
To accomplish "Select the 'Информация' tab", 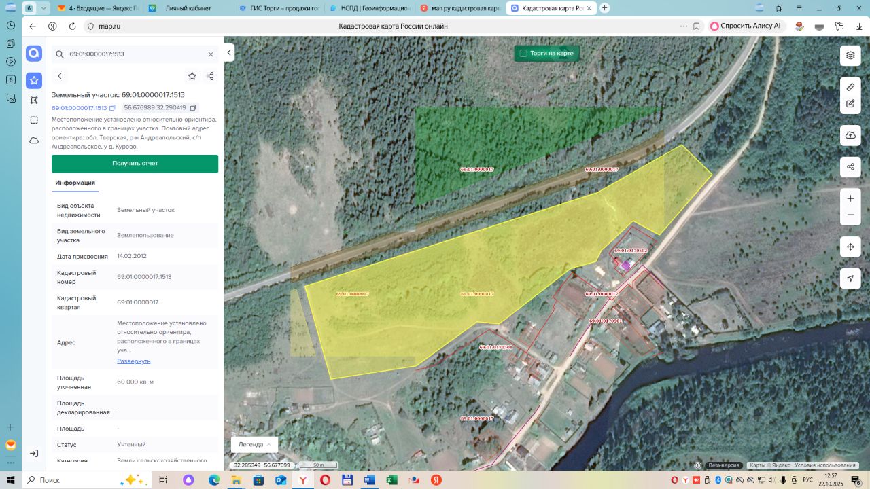I will pyautogui.click(x=75, y=183).
